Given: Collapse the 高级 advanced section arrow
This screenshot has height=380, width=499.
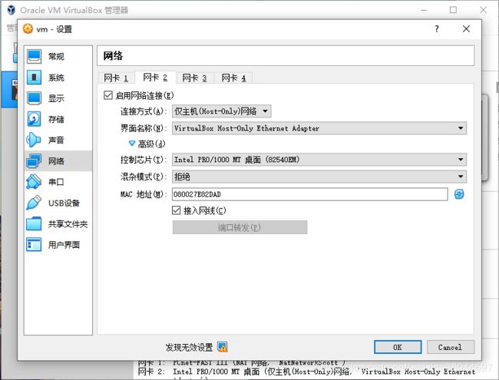Looking at the screenshot, I should (x=132, y=144).
